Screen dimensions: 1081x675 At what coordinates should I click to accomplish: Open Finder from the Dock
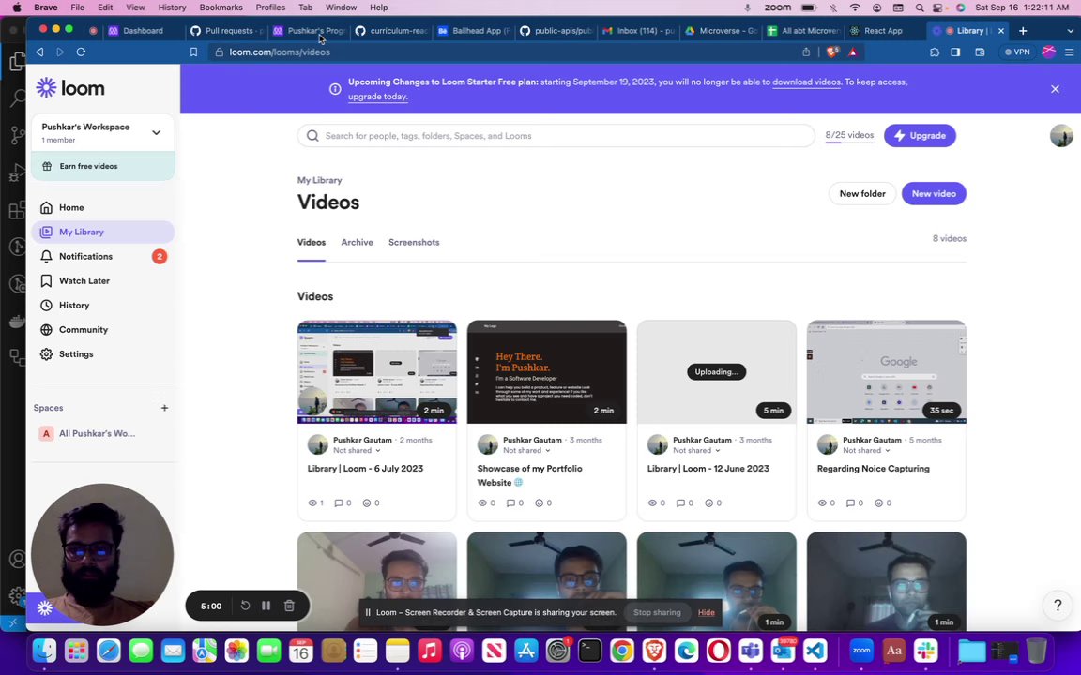(45, 651)
